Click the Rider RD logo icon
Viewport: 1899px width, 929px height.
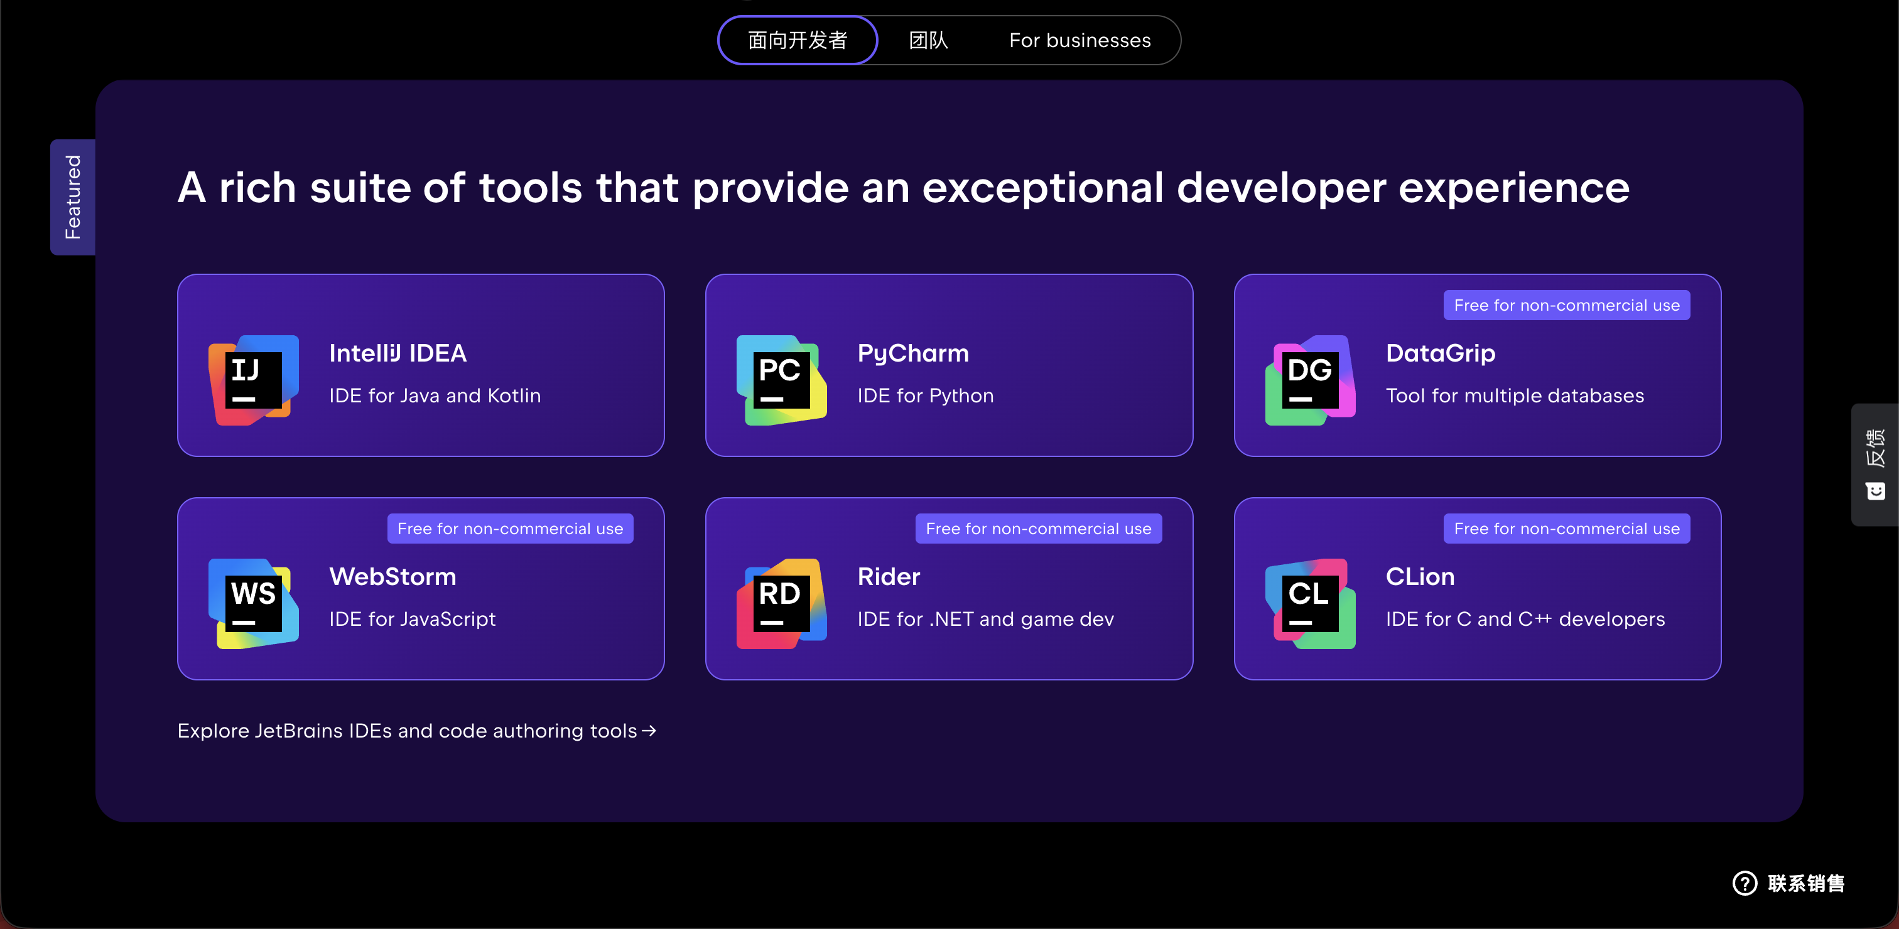tap(781, 603)
